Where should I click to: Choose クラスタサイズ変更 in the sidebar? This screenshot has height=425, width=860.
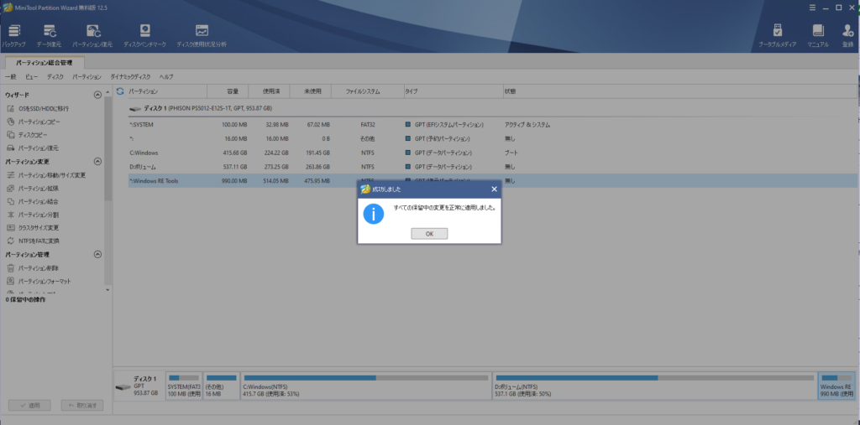pyautogui.click(x=32, y=228)
